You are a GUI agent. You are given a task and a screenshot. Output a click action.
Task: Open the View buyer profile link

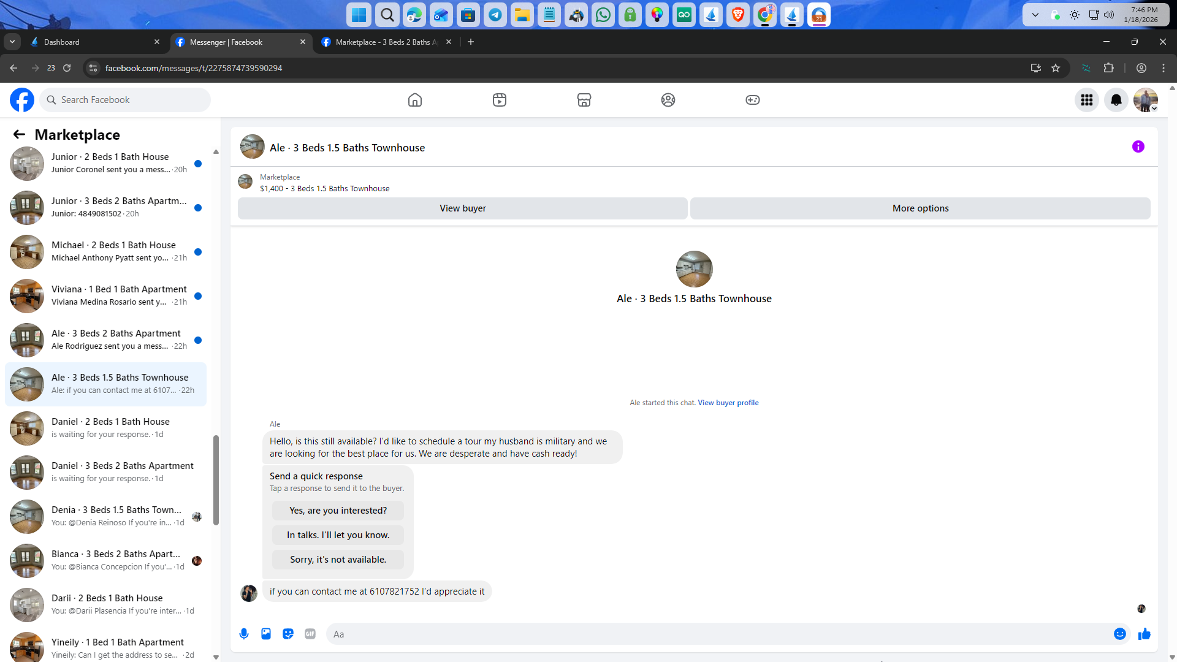point(728,403)
